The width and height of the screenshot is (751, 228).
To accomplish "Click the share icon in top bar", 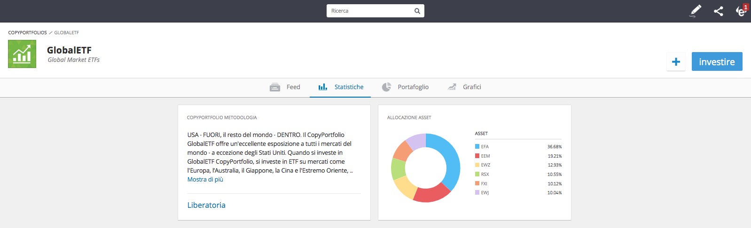I will click(x=718, y=11).
